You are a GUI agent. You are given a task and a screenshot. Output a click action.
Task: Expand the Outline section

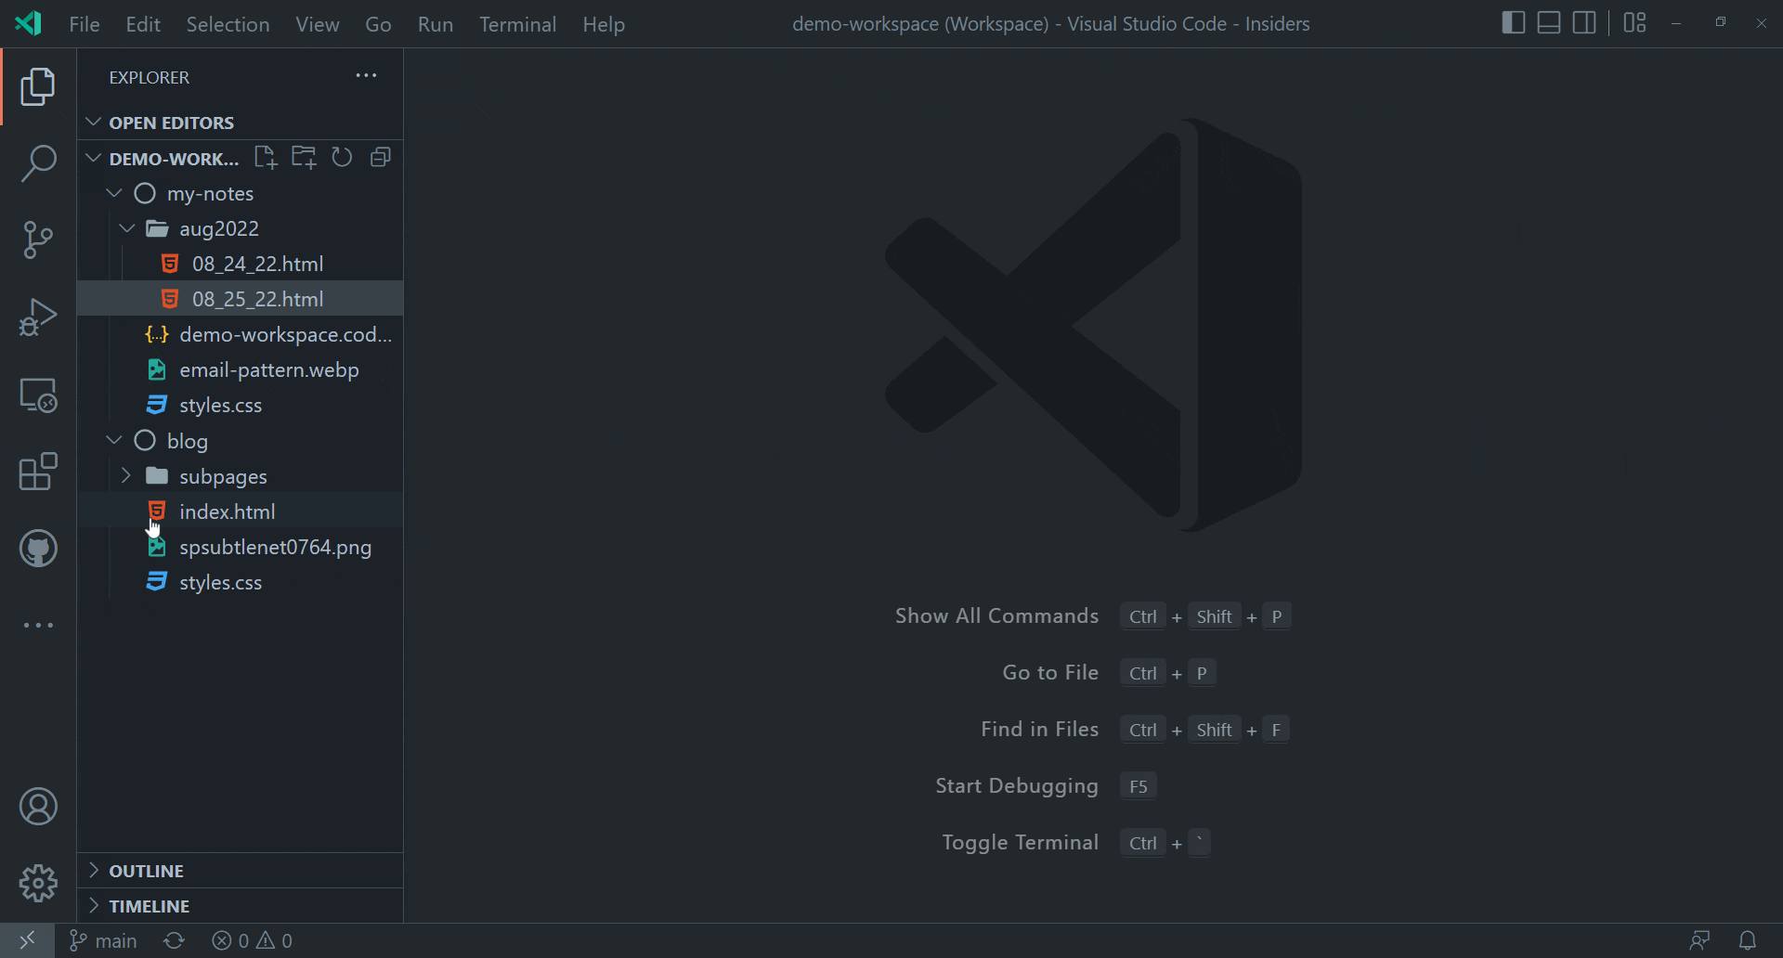click(93, 870)
